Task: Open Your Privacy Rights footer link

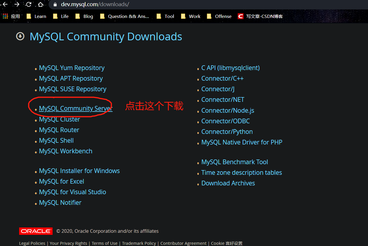Action: (69, 243)
